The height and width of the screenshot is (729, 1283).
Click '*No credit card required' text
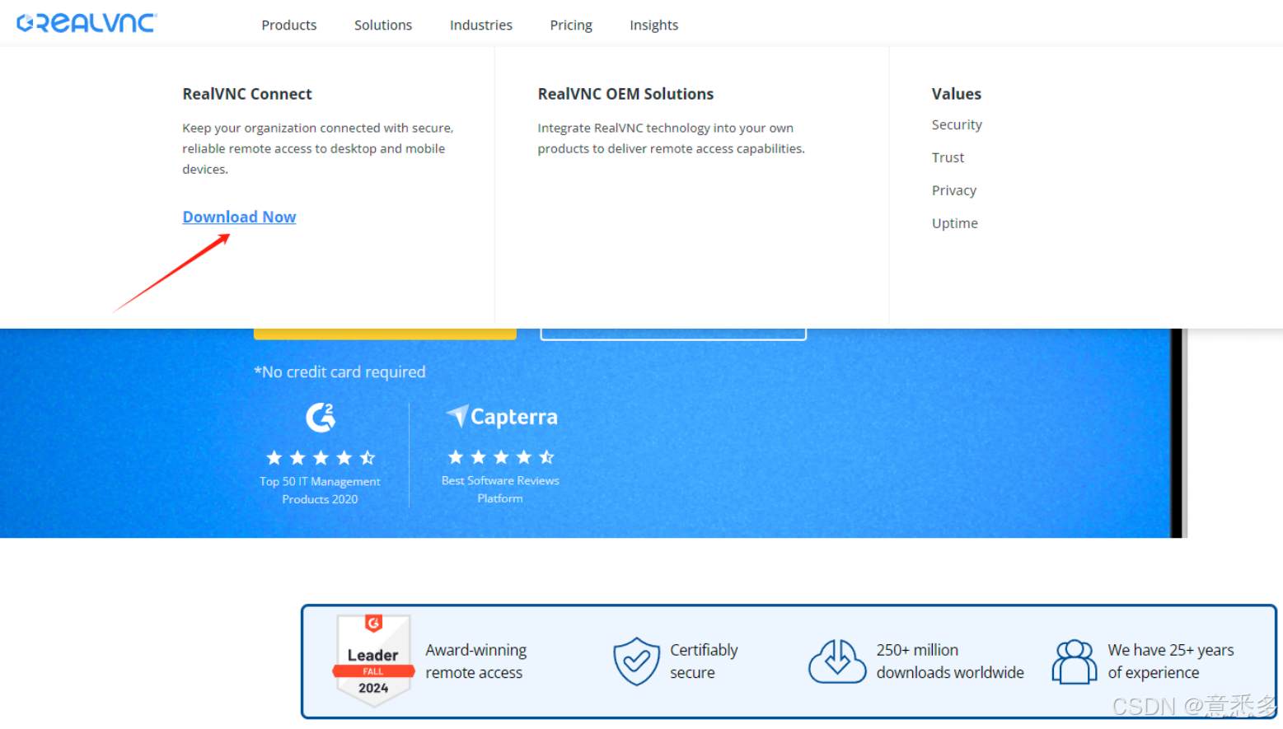click(x=339, y=372)
